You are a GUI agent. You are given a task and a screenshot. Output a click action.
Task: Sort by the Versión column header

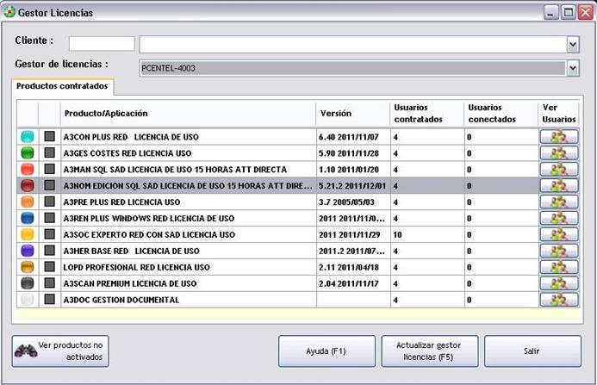pyautogui.click(x=352, y=113)
